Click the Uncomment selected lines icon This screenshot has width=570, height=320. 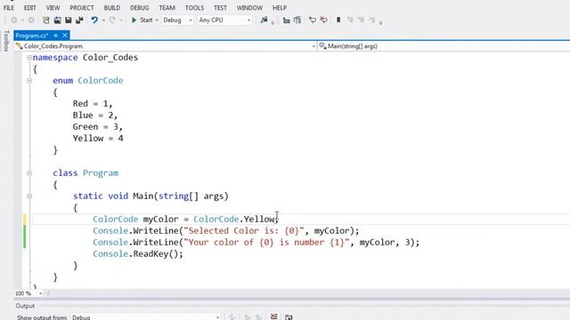pos(323,20)
